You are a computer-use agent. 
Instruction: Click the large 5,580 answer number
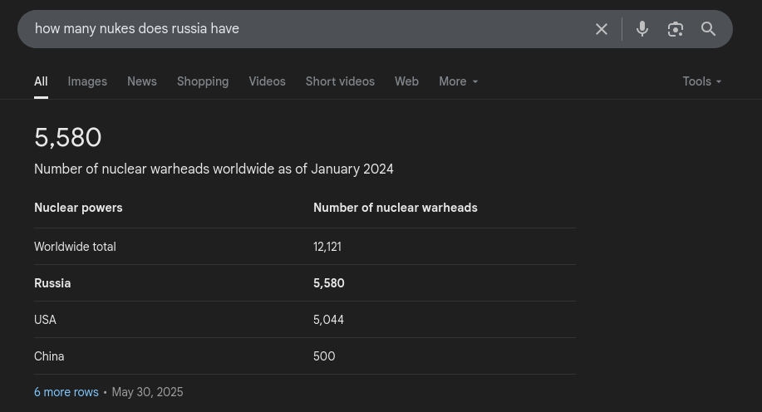(68, 138)
